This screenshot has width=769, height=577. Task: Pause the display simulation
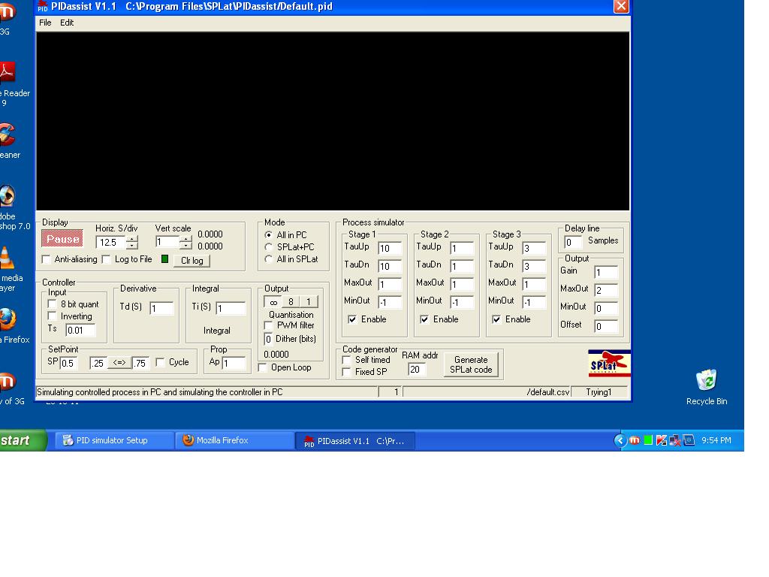62,239
